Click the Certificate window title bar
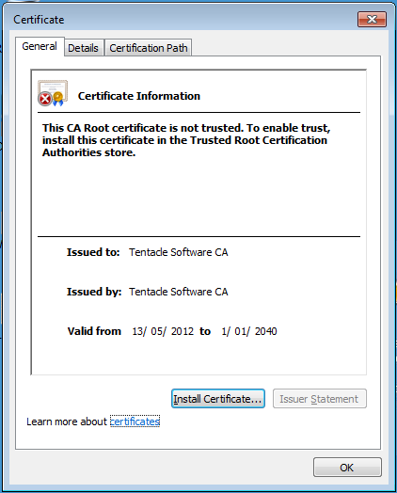Viewport: 397px width, 493px height. click(x=183, y=20)
